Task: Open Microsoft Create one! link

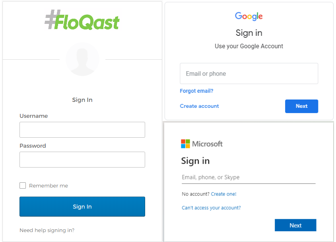Action: pyautogui.click(x=223, y=194)
